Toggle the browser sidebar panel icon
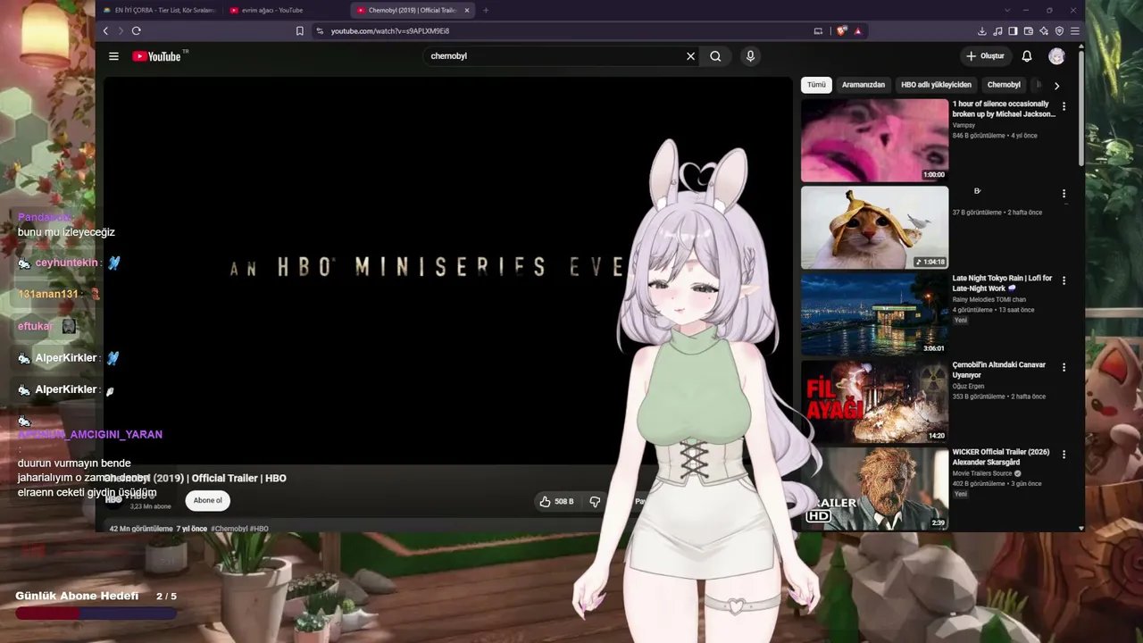 [1013, 31]
